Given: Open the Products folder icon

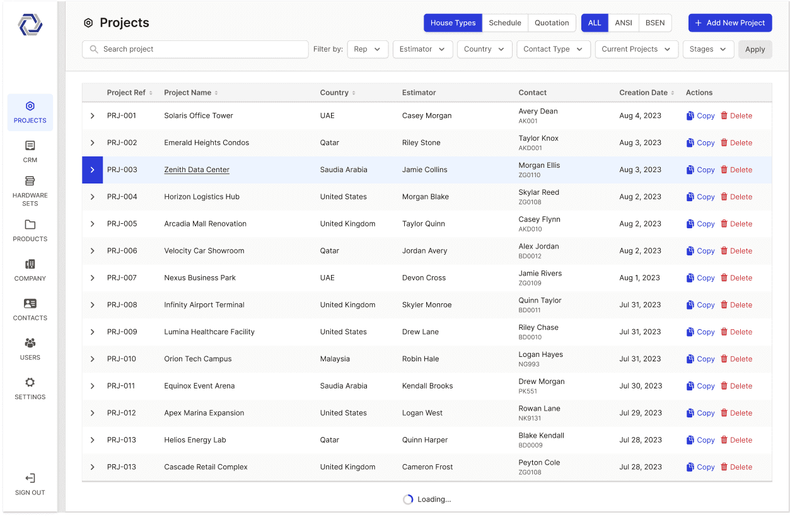Looking at the screenshot, I should [x=30, y=225].
